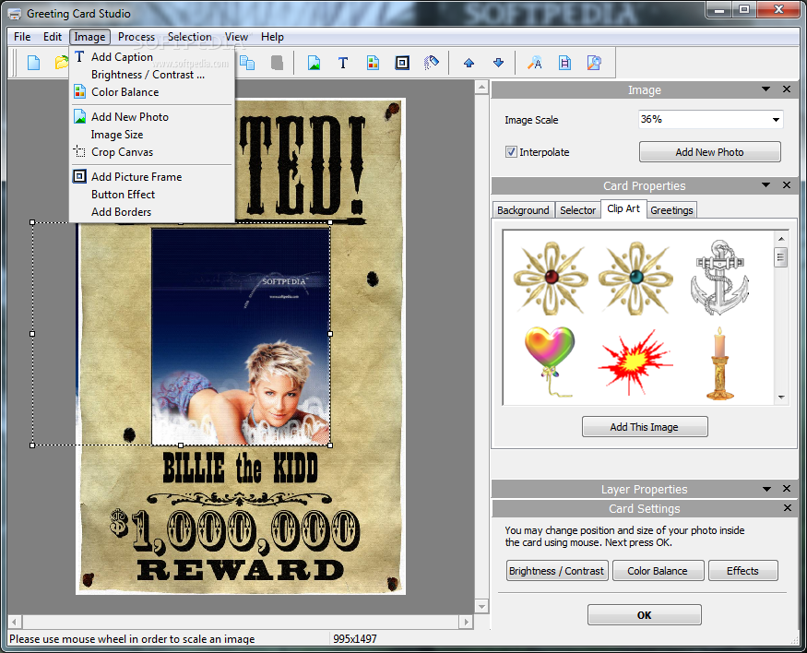Choose Add Caption from the Image menu
Screen dimensions: 807x653
[152, 57]
